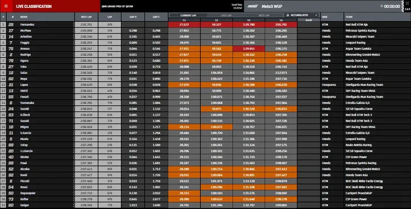Switch to the Best Lap tab
The image size is (411, 209).
[264, 15]
